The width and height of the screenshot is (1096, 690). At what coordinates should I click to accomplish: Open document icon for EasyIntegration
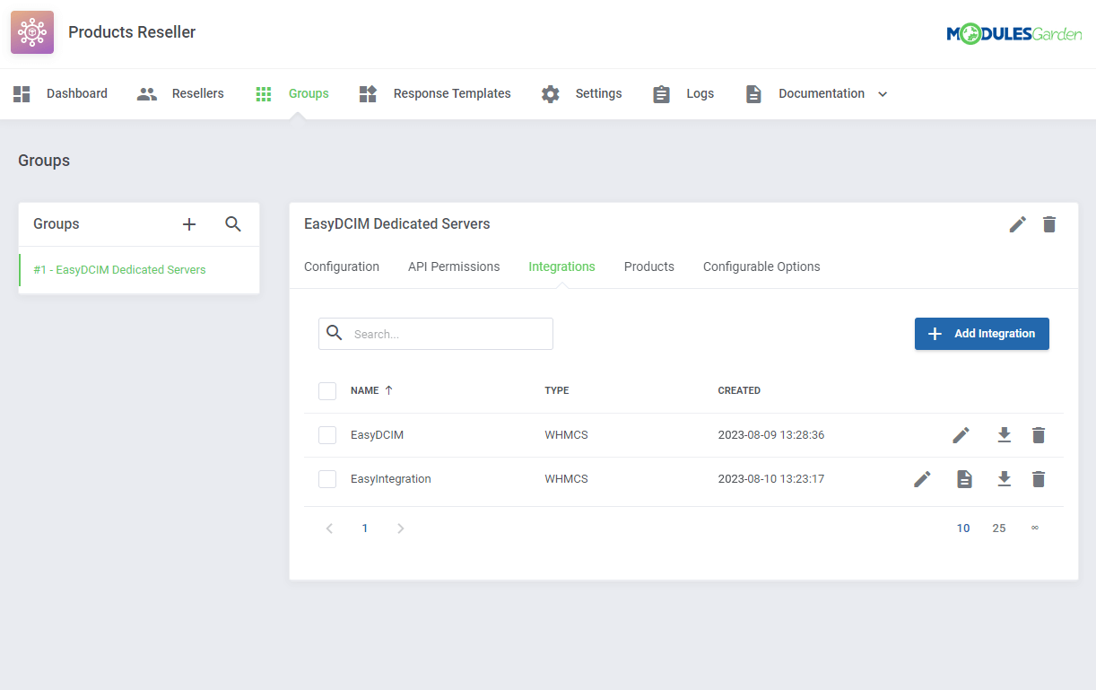(964, 479)
